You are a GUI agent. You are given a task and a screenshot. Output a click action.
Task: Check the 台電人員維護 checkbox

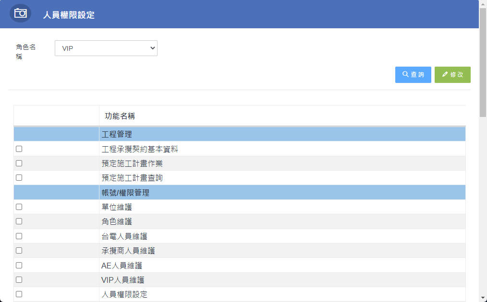(x=19, y=236)
